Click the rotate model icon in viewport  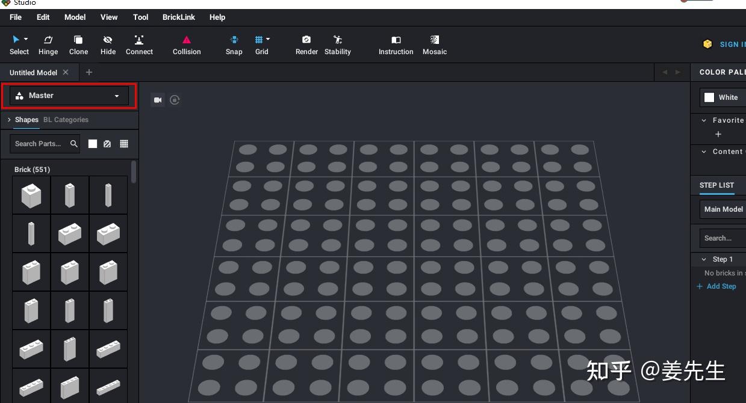pyautogui.click(x=175, y=100)
